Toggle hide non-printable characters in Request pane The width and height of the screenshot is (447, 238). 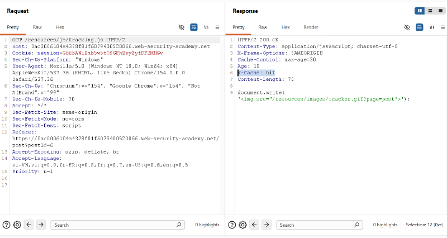click(181, 27)
